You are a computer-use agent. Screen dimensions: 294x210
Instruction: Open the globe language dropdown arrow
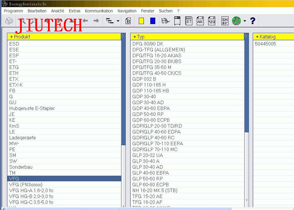pos(245,21)
